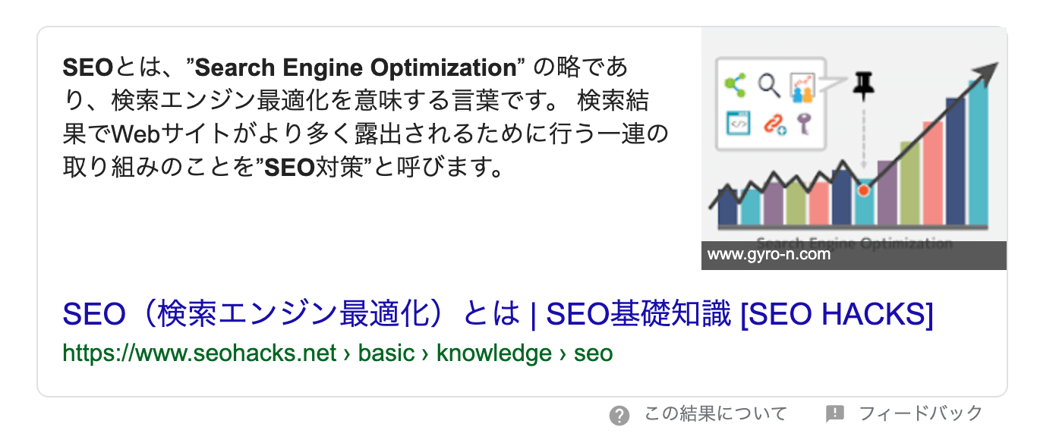The image size is (1037, 446).
Task: Click the www.gyro-n.com source label
Action: pyautogui.click(x=768, y=255)
